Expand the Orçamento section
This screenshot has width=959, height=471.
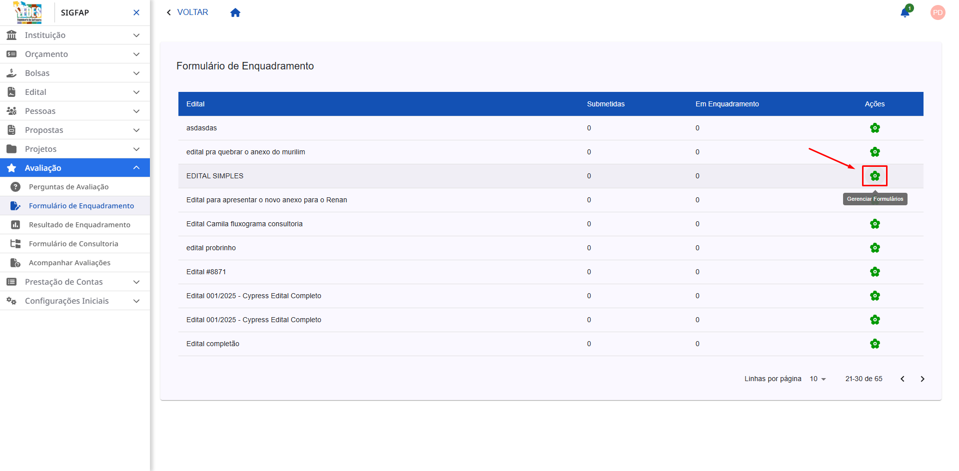pyautogui.click(x=75, y=54)
